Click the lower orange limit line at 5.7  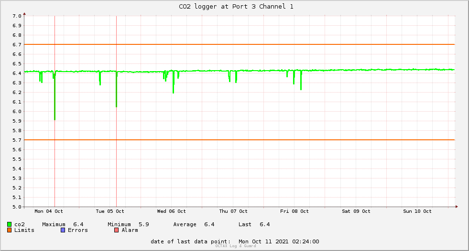pyautogui.click(x=240, y=140)
